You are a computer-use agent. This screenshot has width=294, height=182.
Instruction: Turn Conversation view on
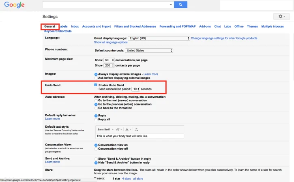[96, 145]
